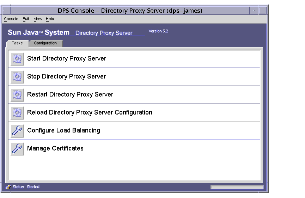The width and height of the screenshot is (305, 198).
Task: Switch to the Configuration tab
Action: click(45, 43)
